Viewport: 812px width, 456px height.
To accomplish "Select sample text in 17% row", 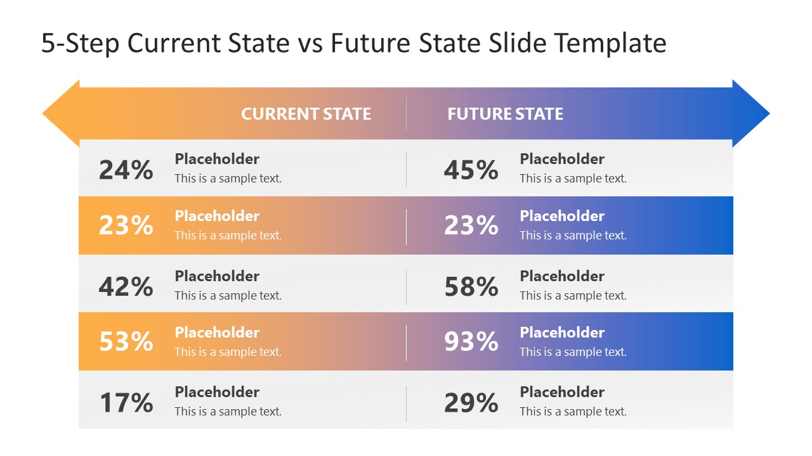I will click(228, 412).
